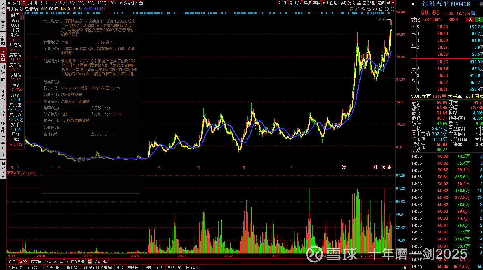Open the 持股ETF bottom tab
This screenshot has height=270, width=483.
pyautogui.click(x=193, y=267)
